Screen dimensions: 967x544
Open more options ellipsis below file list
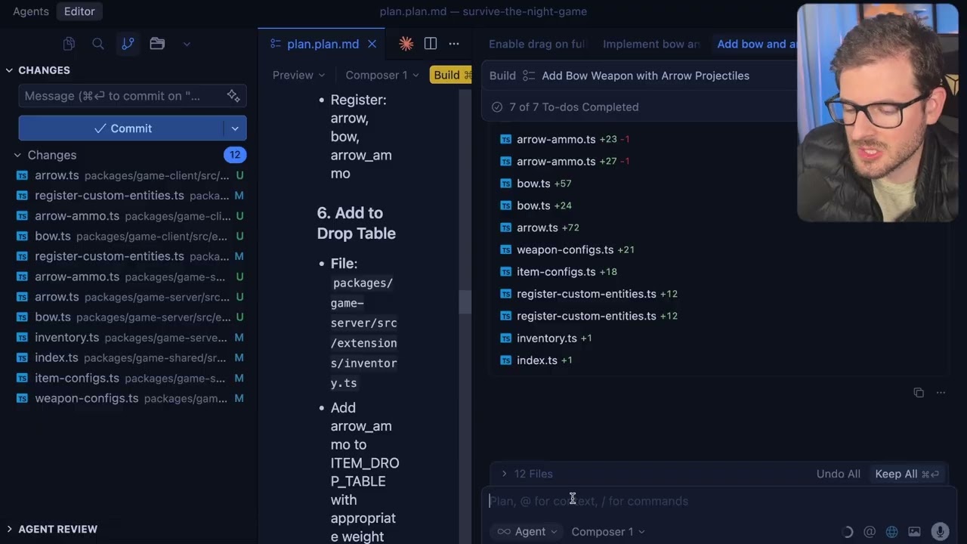941,393
